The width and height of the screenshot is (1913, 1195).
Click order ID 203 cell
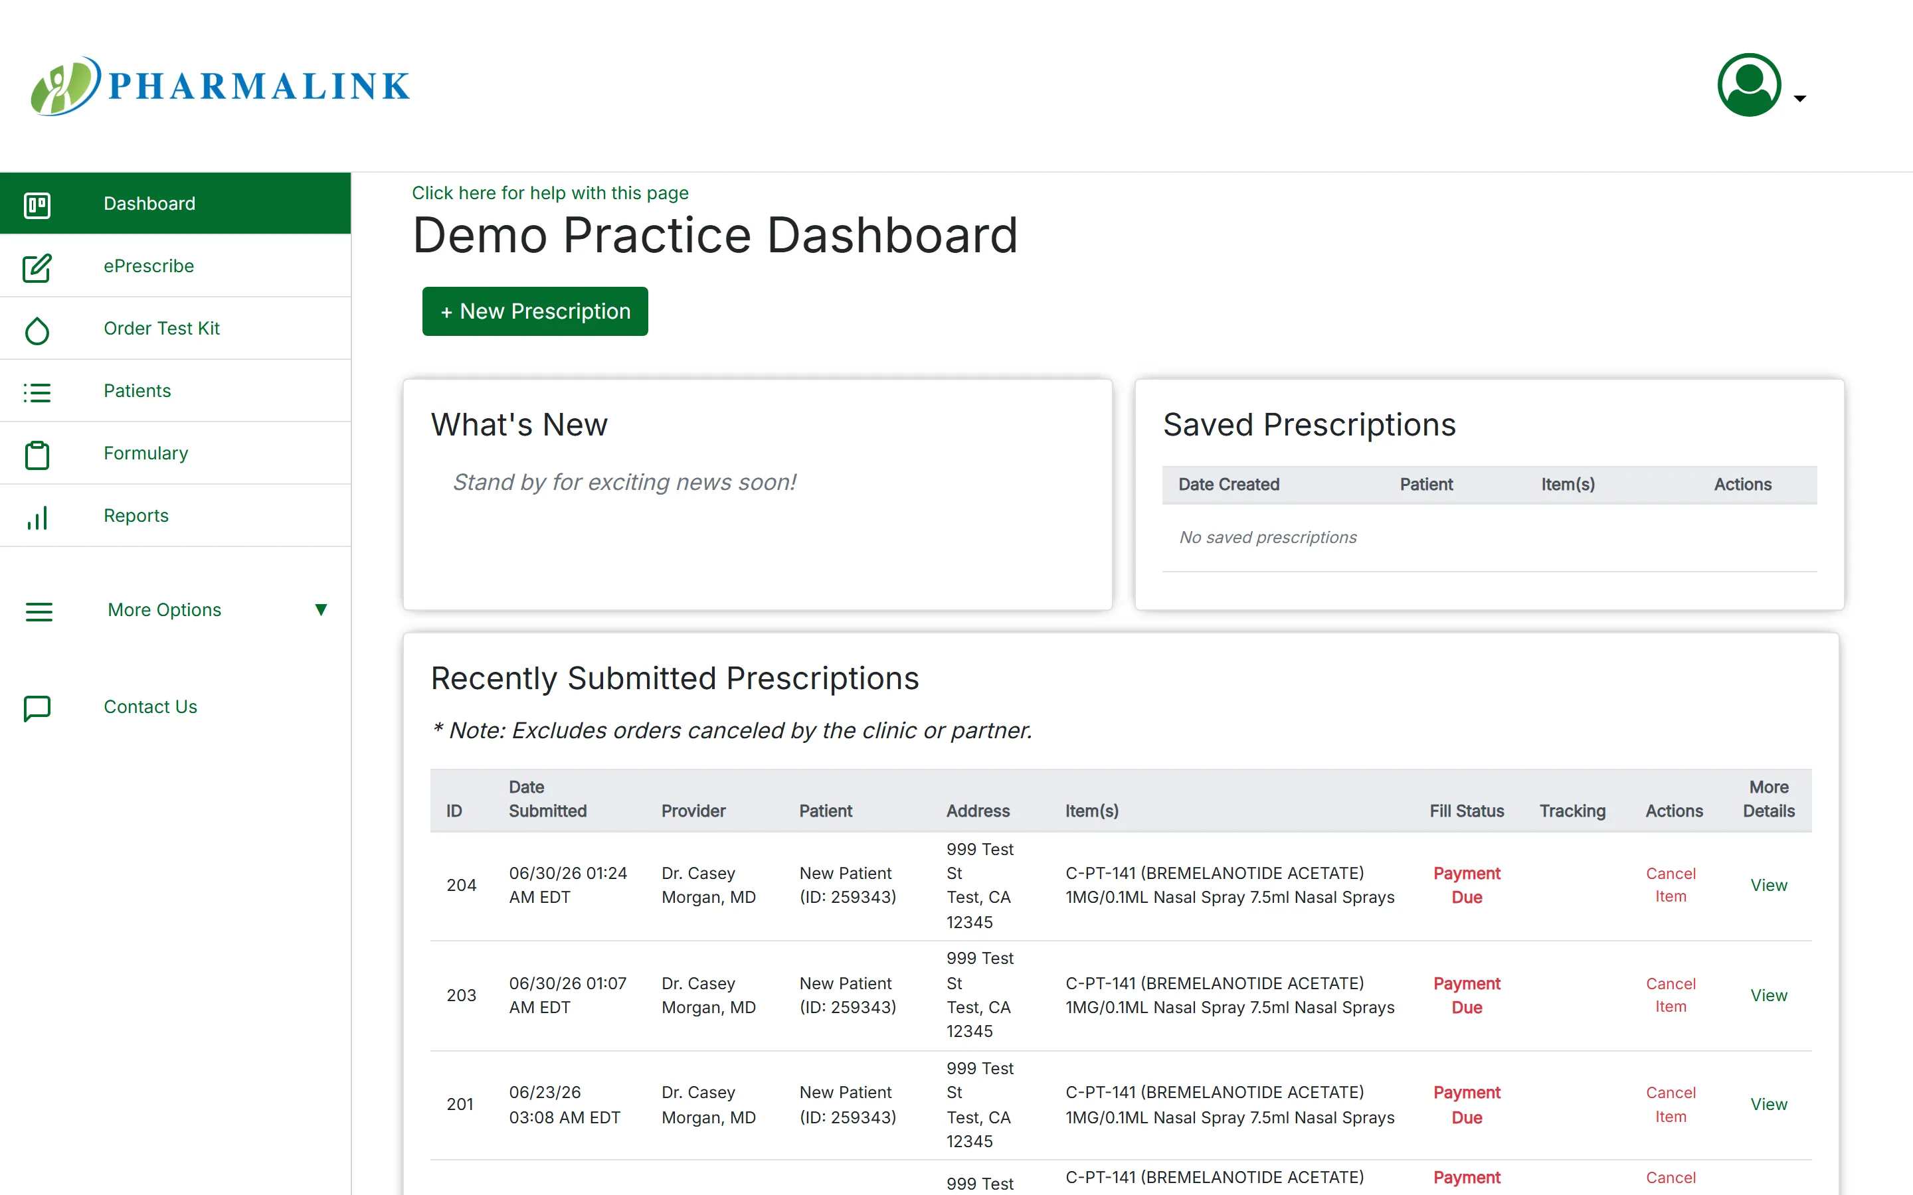462,995
